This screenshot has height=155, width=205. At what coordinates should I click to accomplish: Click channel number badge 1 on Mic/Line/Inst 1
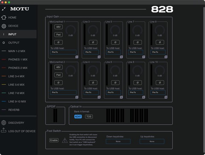77,57
